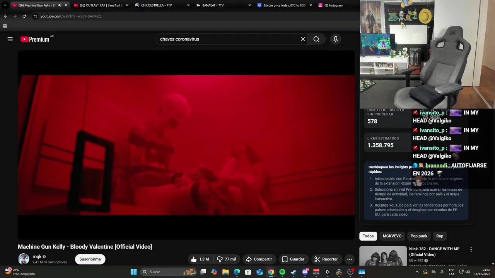This screenshot has height=278, width=495.
Task: Like the video with the thumbs up button
Action: (x=200, y=259)
